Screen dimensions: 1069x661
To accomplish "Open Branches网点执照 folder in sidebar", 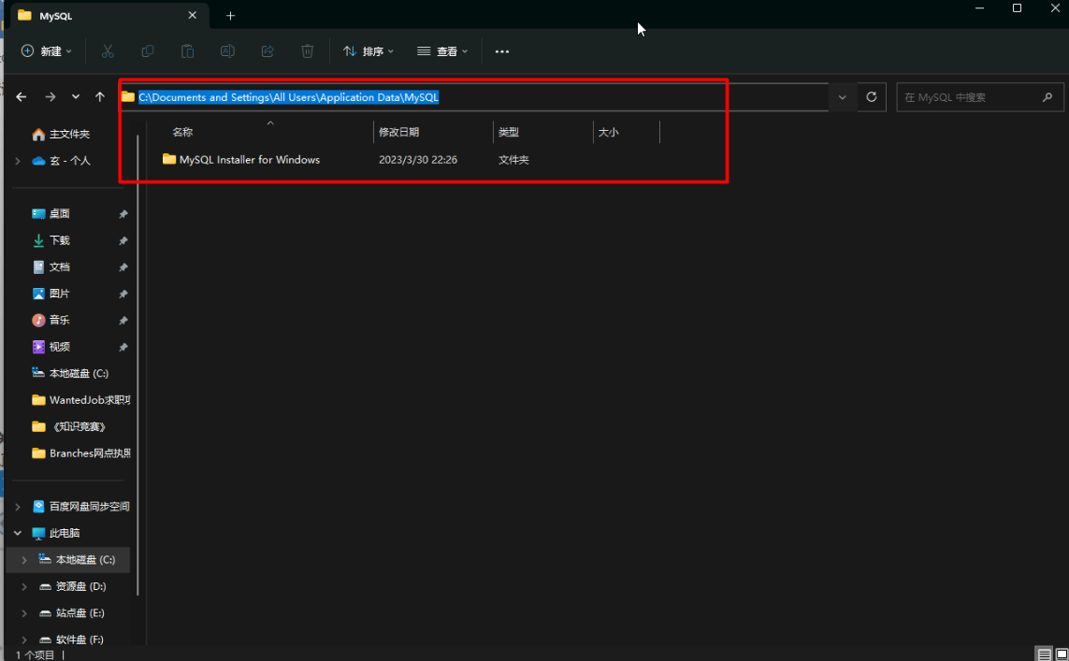I will (x=80, y=453).
